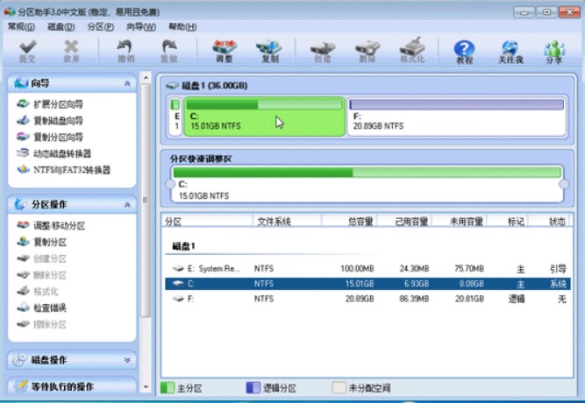Image resolution: width=585 pixels, height=403 pixels.
Task: Click the 关注我 follow me icon
Action: (x=510, y=52)
